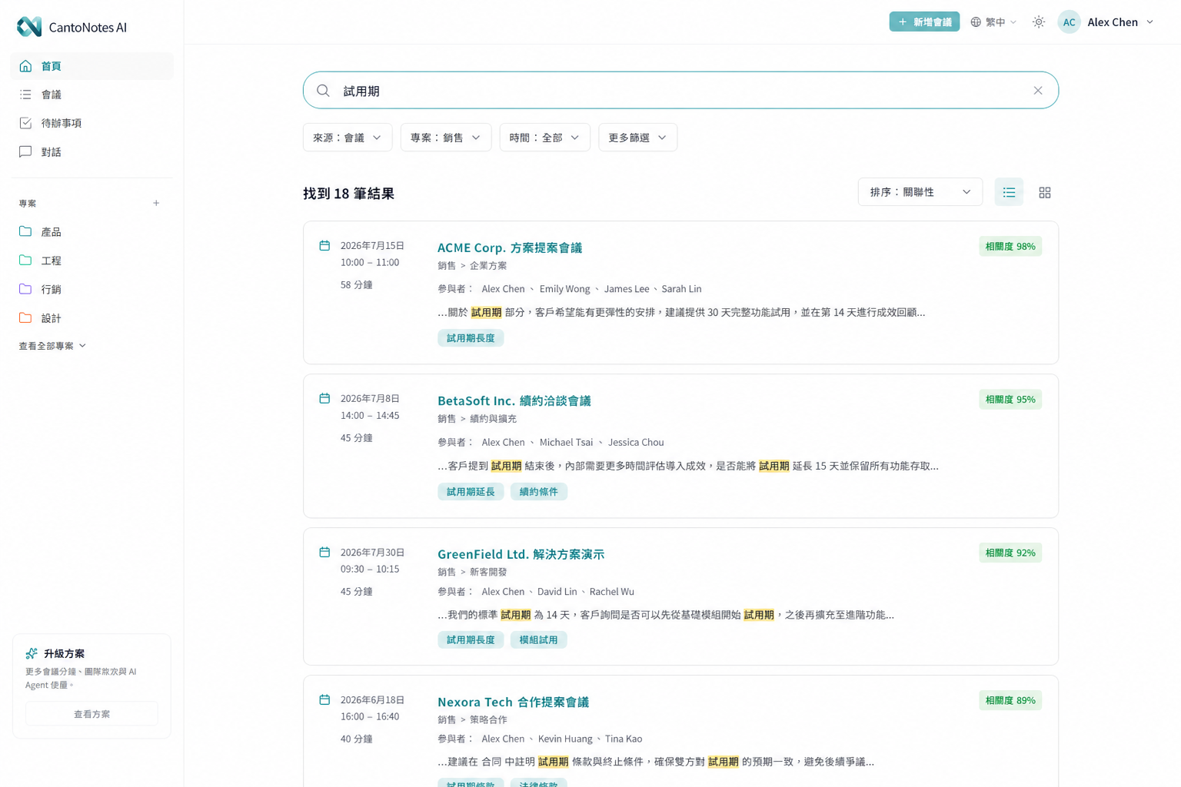
Task: Click the 查看方案 button
Action: pyautogui.click(x=91, y=714)
